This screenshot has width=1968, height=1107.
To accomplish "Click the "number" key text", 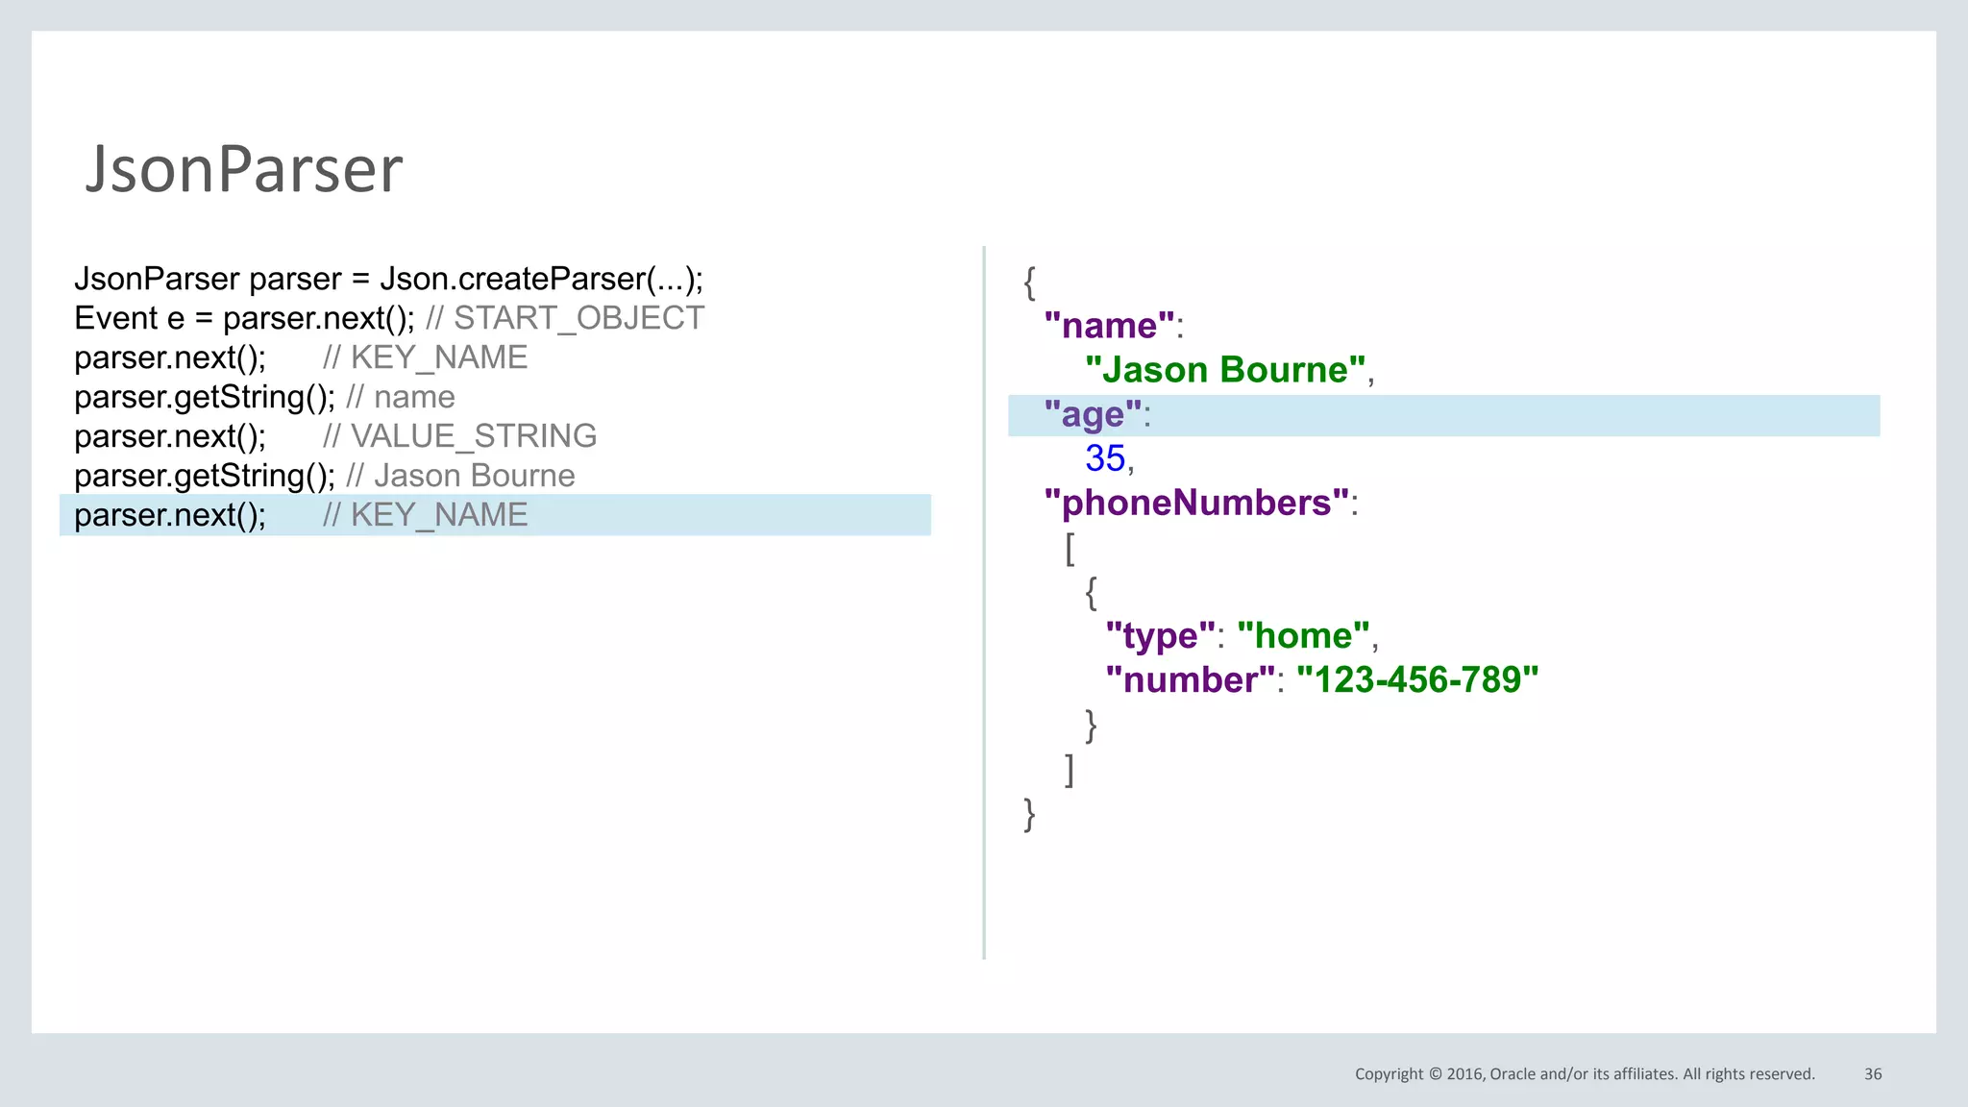I will (x=1190, y=680).
